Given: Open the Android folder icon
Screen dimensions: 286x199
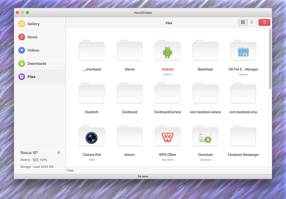Looking at the screenshot, I should (x=167, y=51).
